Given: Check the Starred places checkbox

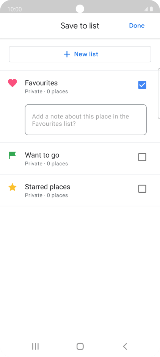Looking at the screenshot, I should point(142,189).
